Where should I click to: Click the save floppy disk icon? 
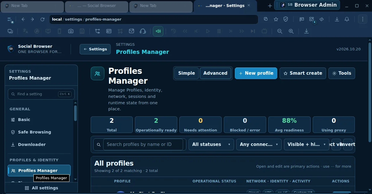pos(82,31)
